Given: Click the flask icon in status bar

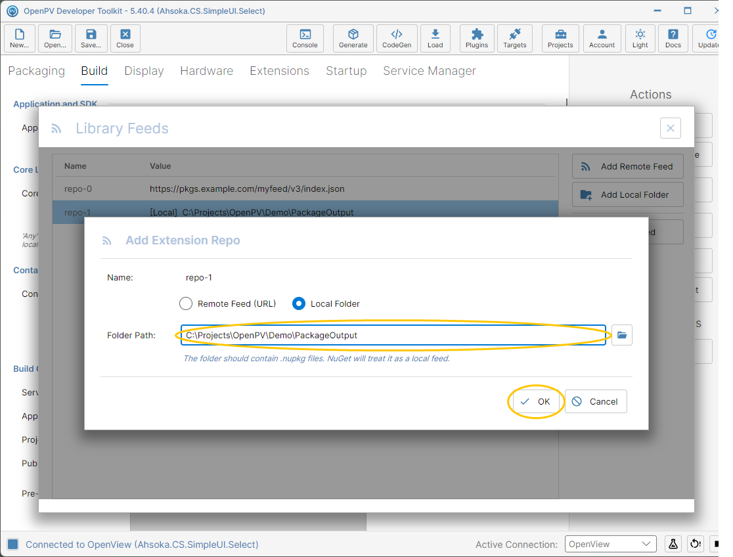Looking at the screenshot, I should pyautogui.click(x=673, y=544).
